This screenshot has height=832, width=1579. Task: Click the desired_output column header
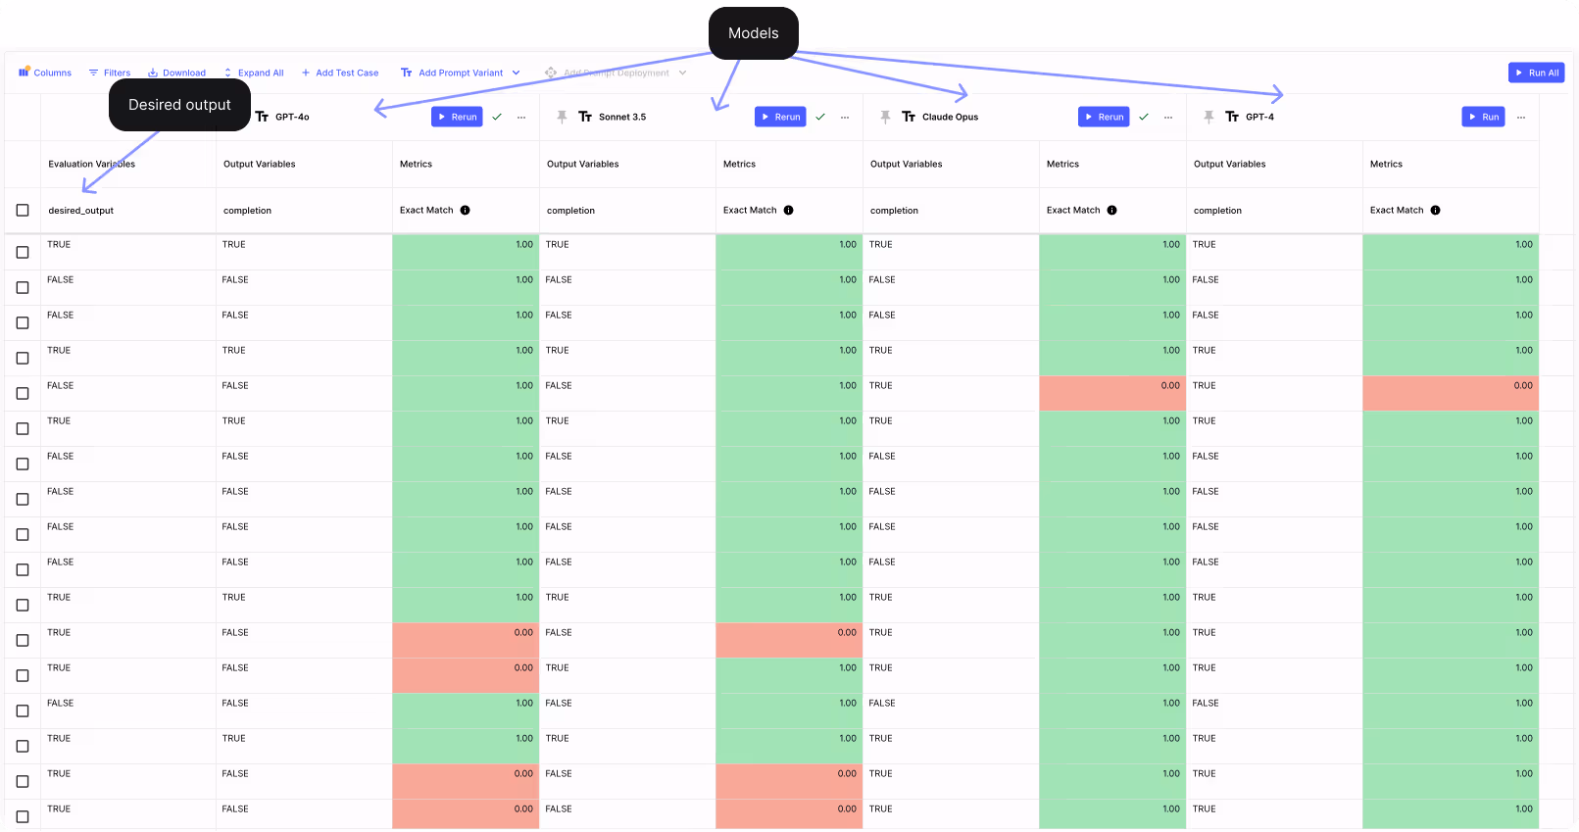pyautogui.click(x=81, y=211)
